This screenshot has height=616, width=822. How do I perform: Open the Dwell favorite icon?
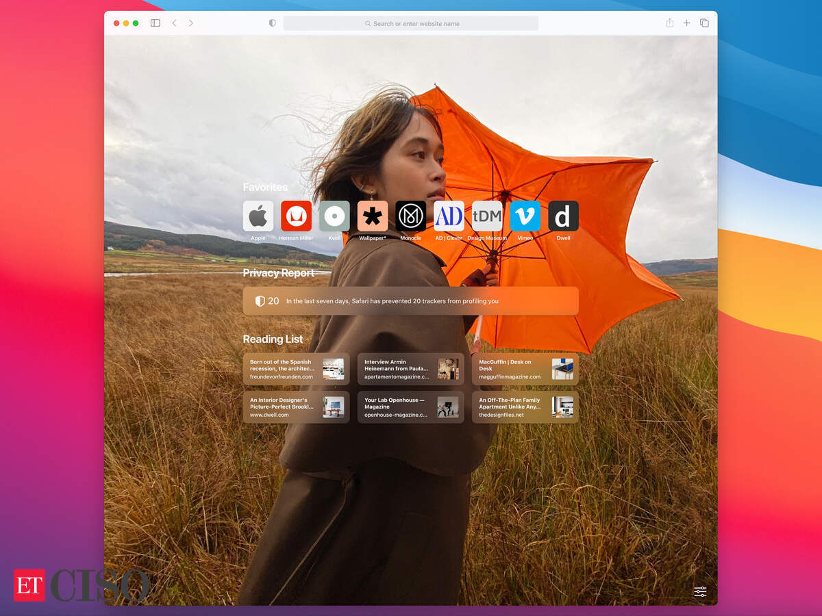click(563, 216)
